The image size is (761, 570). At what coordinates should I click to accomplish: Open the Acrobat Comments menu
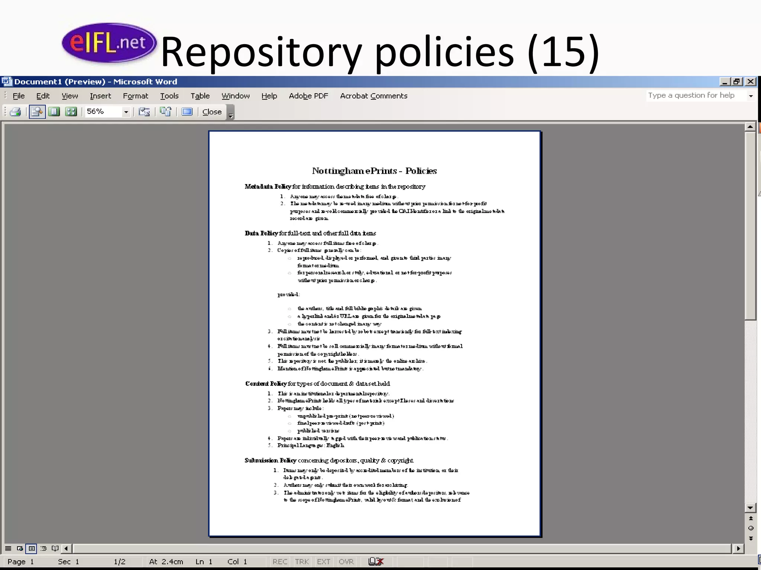tap(373, 96)
